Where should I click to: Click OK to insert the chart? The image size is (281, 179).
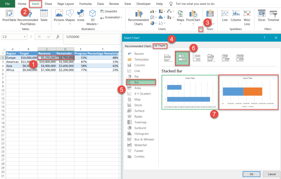pos(251,174)
